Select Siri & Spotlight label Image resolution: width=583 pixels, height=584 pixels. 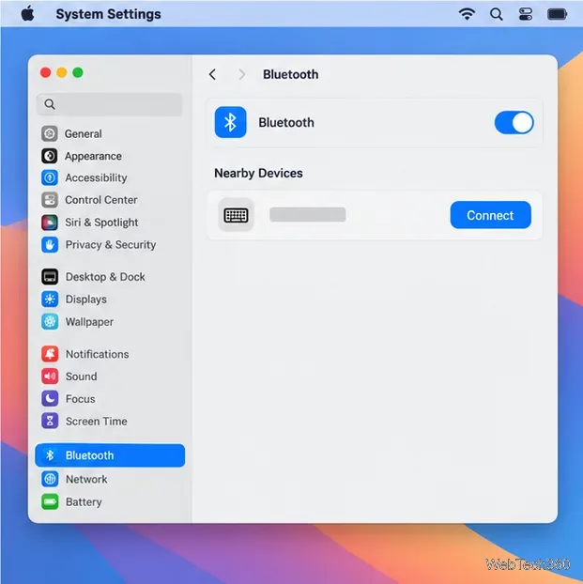[x=101, y=223]
